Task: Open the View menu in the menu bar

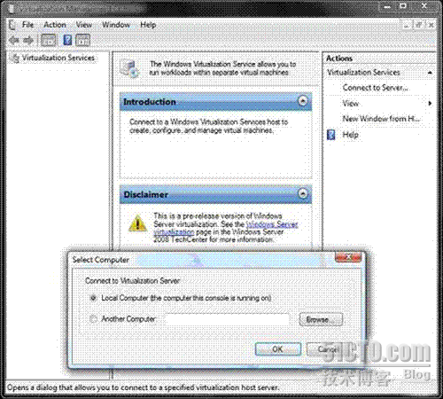Action: pos(84,25)
